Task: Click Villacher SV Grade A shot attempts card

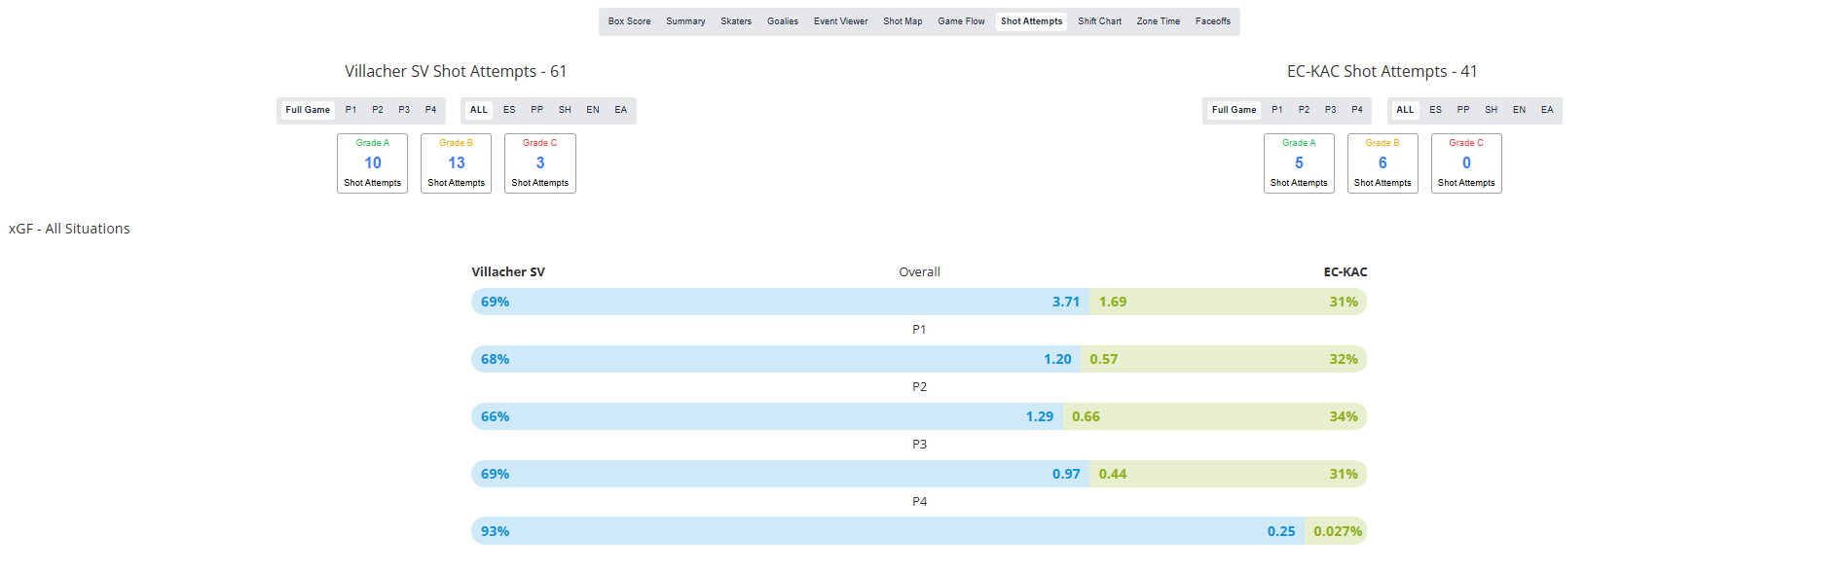Action: (372, 163)
